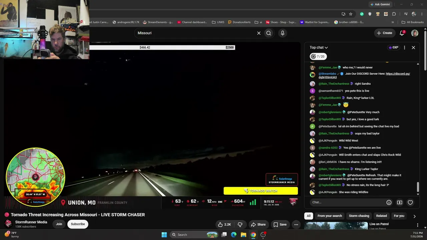Select the All filter chip
The image size is (427, 240).
point(309,216)
